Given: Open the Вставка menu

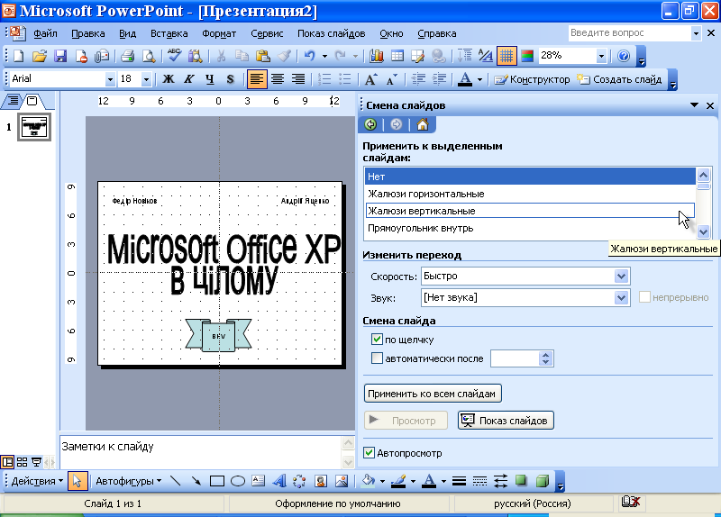Looking at the screenshot, I should point(169,33).
